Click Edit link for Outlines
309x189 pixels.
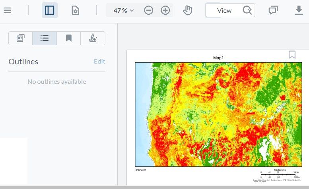coord(99,62)
